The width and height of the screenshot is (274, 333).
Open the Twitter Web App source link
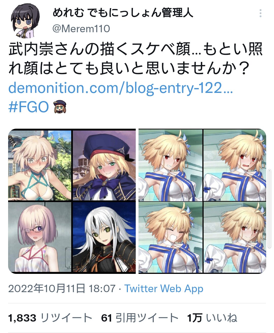click(164, 289)
